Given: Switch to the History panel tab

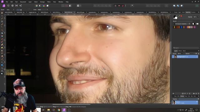Looking at the screenshot, I should pos(182,96).
